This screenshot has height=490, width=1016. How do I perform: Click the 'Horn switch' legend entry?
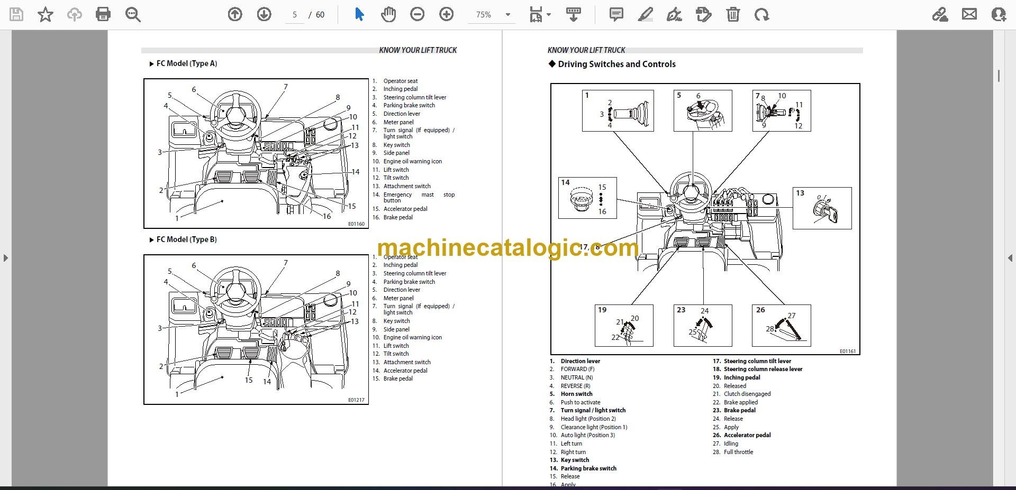coord(576,394)
